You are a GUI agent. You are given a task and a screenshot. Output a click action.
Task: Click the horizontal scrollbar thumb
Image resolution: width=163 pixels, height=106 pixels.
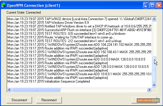[36, 90]
